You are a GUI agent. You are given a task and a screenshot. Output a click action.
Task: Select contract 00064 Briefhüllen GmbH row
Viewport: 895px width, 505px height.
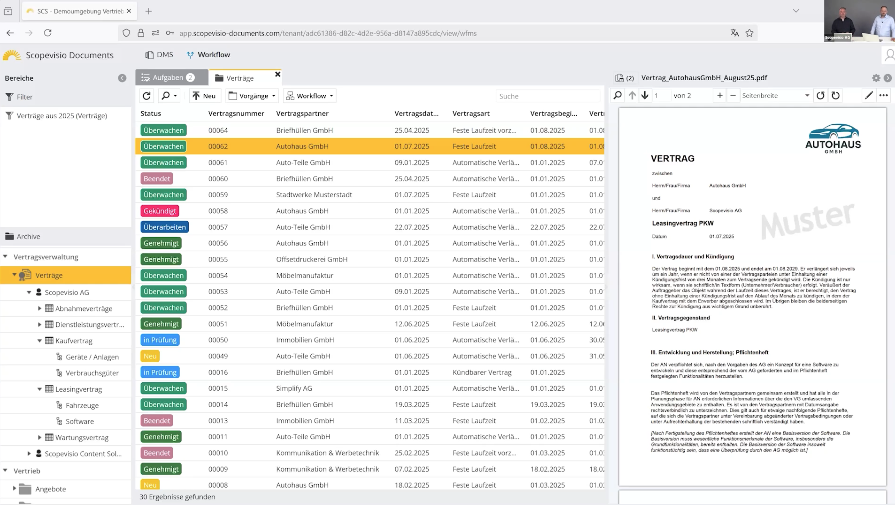pos(370,130)
